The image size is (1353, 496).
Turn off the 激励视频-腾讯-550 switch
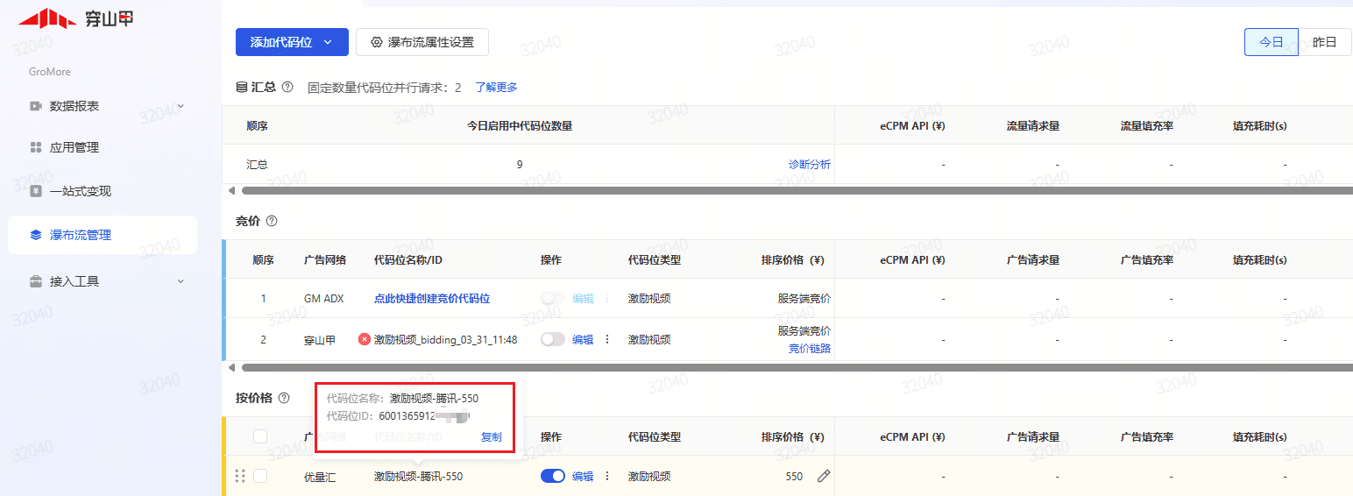553,476
